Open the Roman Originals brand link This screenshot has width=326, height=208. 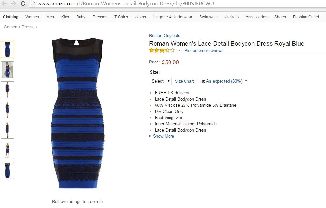pos(164,35)
